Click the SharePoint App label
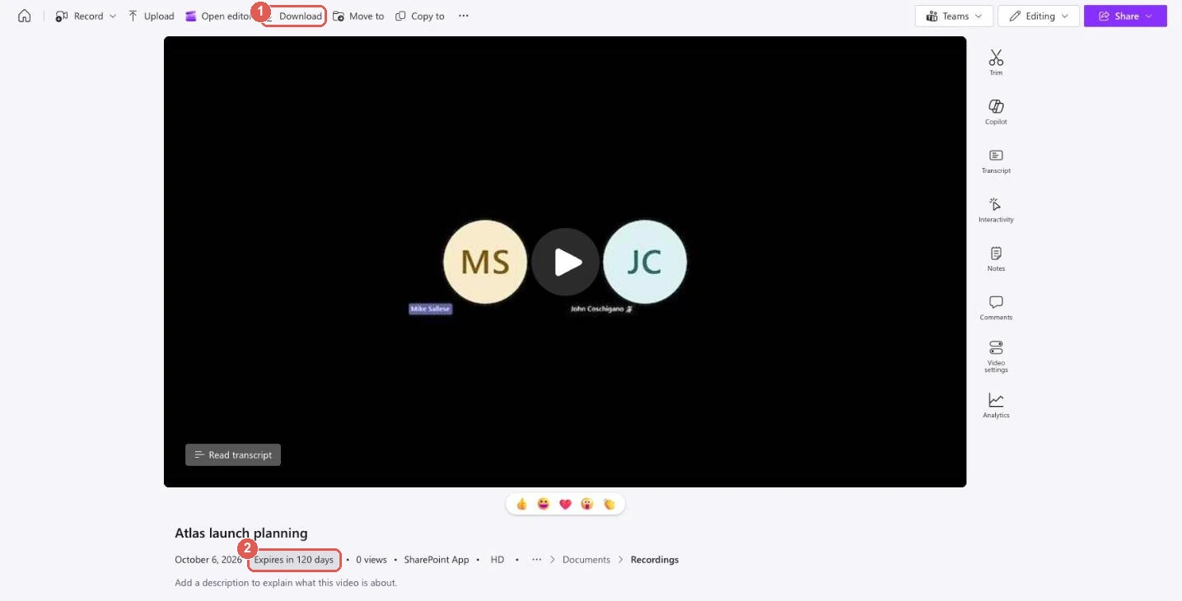 tap(437, 560)
